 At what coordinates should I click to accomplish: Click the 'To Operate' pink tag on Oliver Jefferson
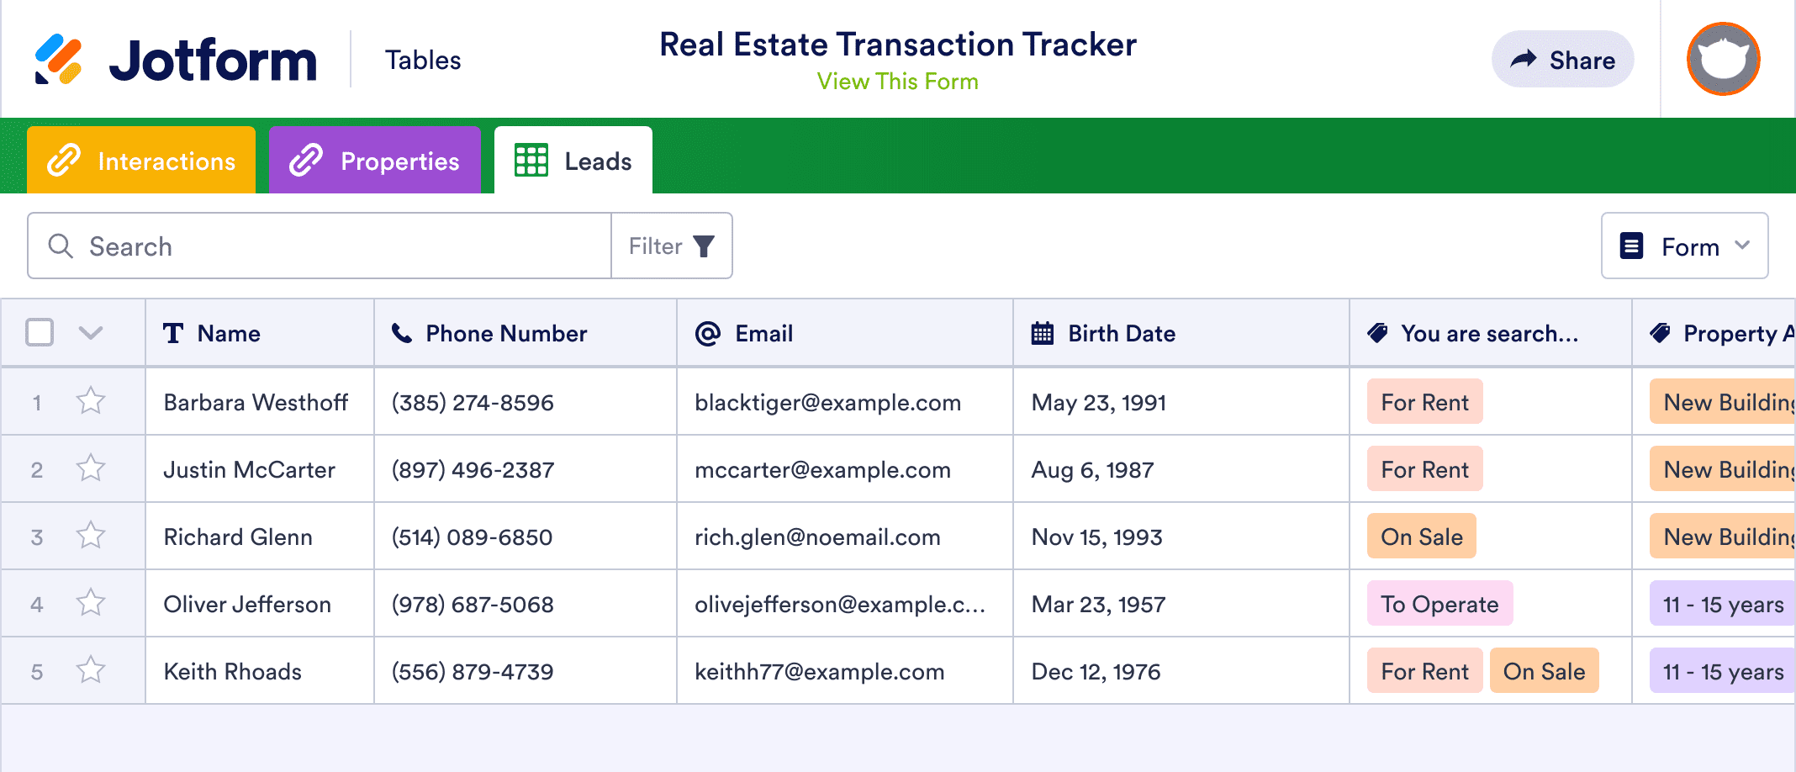[1439, 603]
